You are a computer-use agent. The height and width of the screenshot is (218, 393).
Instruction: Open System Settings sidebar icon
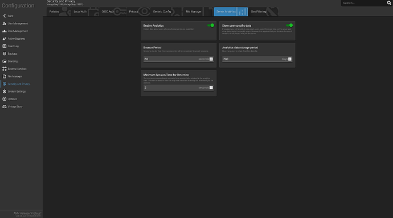[x=4, y=92]
